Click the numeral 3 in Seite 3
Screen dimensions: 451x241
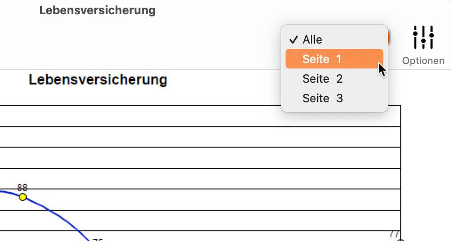(x=339, y=98)
